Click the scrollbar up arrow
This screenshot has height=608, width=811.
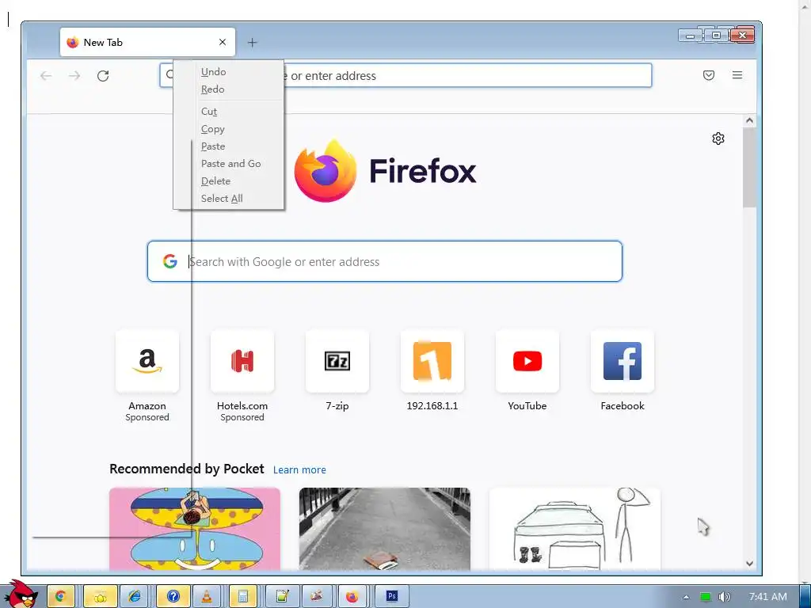(749, 120)
